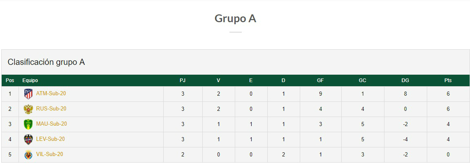Image resolution: width=470 pixels, height=163 pixels.
Task: Click the MAU green-yellow crest icon
Action: [28, 124]
